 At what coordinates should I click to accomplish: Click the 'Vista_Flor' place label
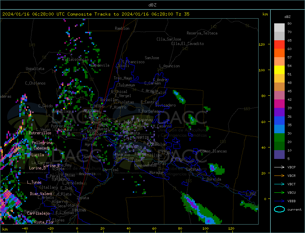pyautogui.click(x=44, y=222)
